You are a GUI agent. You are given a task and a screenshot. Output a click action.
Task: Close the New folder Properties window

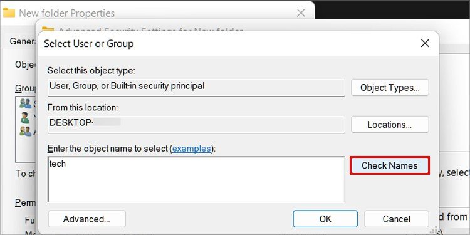tap(301, 13)
